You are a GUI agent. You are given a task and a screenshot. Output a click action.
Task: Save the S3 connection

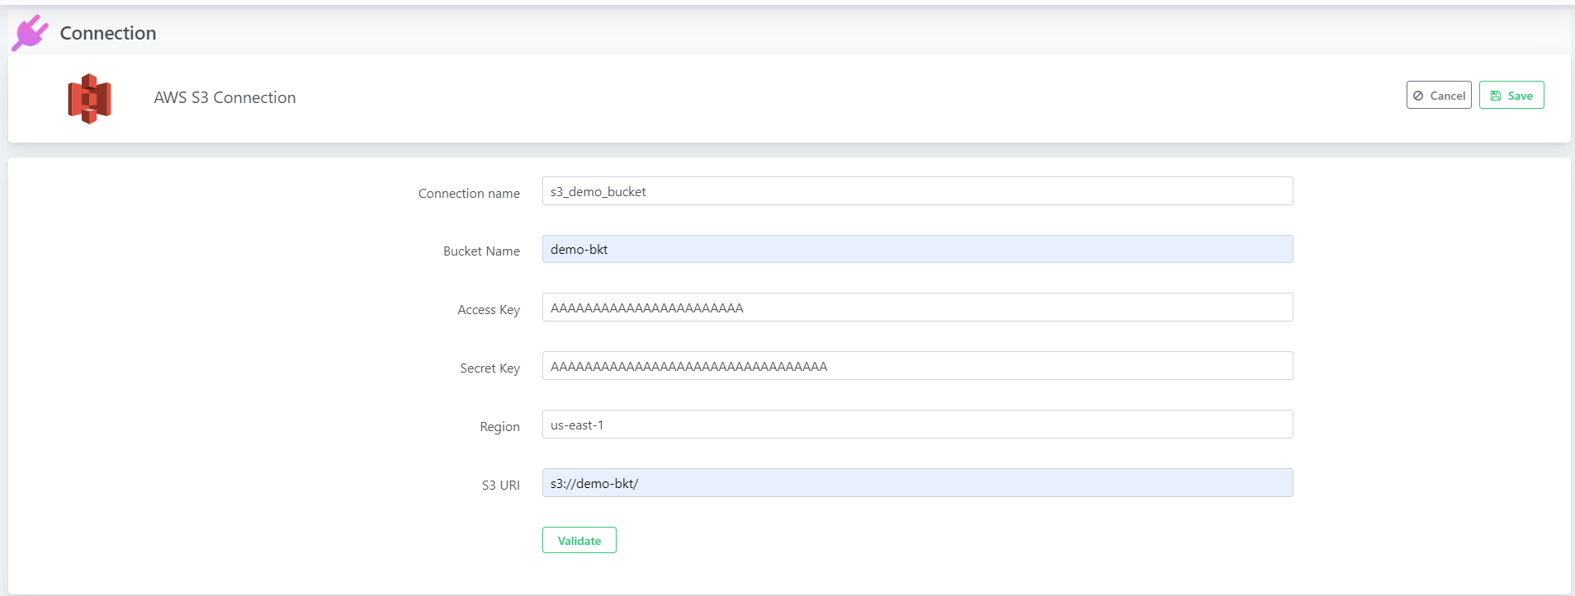tap(1511, 95)
